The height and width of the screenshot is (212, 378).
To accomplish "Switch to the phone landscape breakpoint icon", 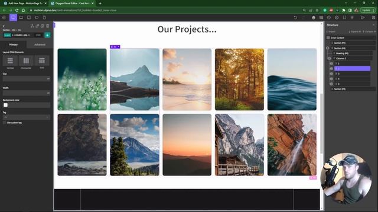I will [37, 18].
